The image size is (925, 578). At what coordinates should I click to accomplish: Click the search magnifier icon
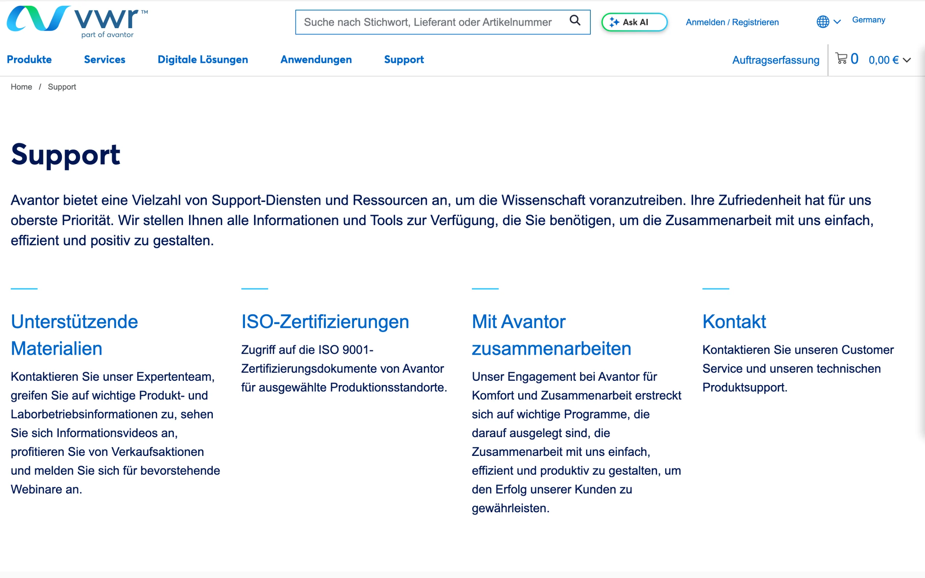(x=575, y=20)
